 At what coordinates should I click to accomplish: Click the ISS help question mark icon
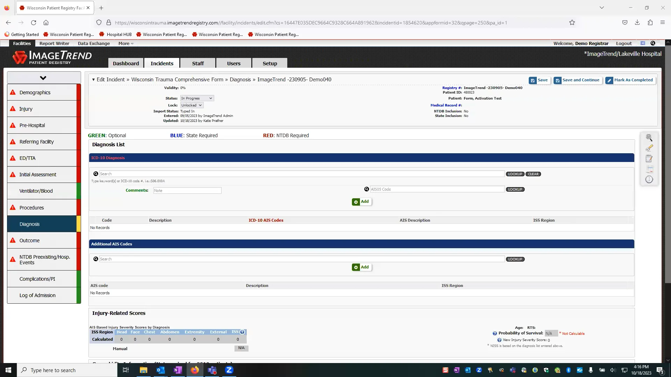coord(242,332)
